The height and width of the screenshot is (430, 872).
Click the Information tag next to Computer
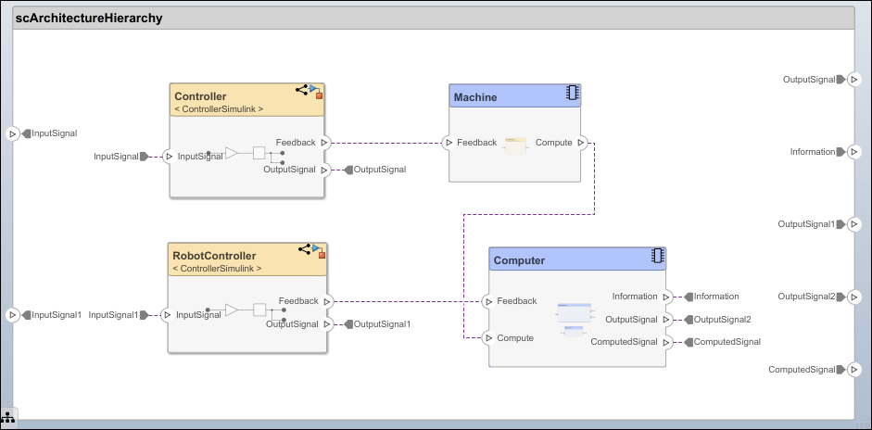[712, 297]
